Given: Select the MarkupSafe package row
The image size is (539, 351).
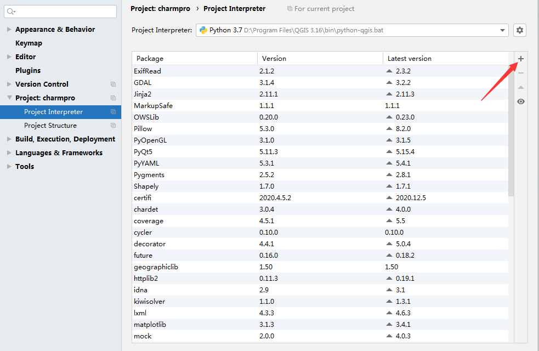Looking at the screenshot, I should [x=320, y=105].
